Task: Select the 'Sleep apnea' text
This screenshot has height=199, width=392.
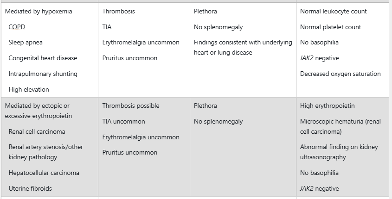Action: [x=26, y=43]
